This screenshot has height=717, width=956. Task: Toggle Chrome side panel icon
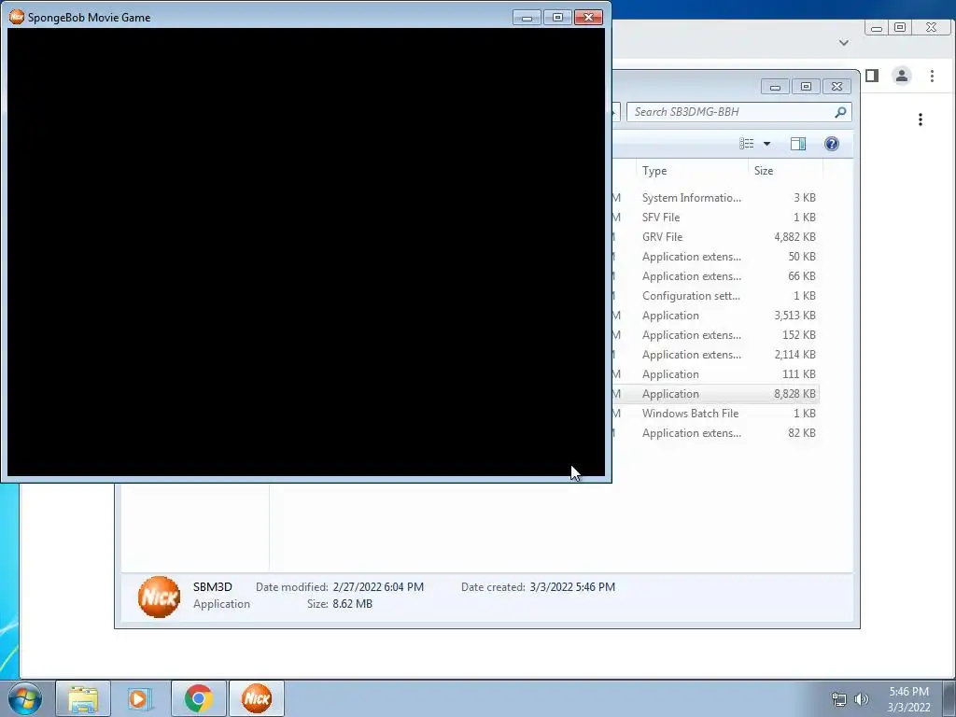(872, 76)
